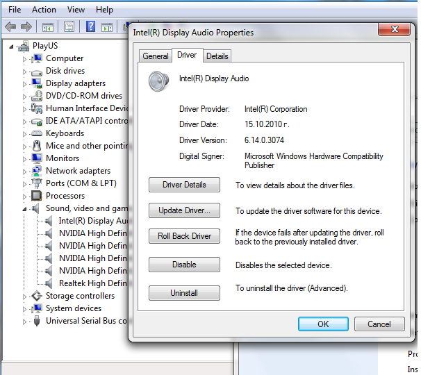The height and width of the screenshot is (375, 421).
Task: Open the File menu
Action: 15,10
